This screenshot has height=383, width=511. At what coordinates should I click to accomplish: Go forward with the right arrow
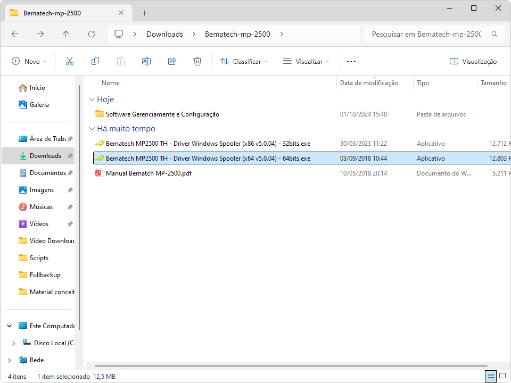pos(40,34)
